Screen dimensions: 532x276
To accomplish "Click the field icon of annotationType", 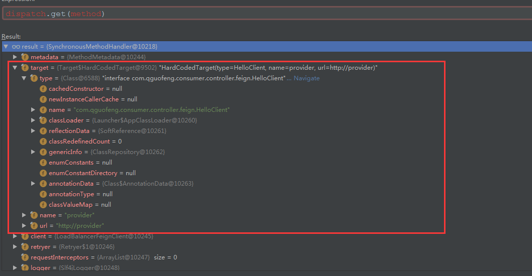I will (x=43, y=194).
